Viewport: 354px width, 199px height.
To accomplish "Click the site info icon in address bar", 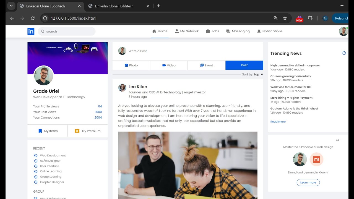I will click(x=45, y=18).
